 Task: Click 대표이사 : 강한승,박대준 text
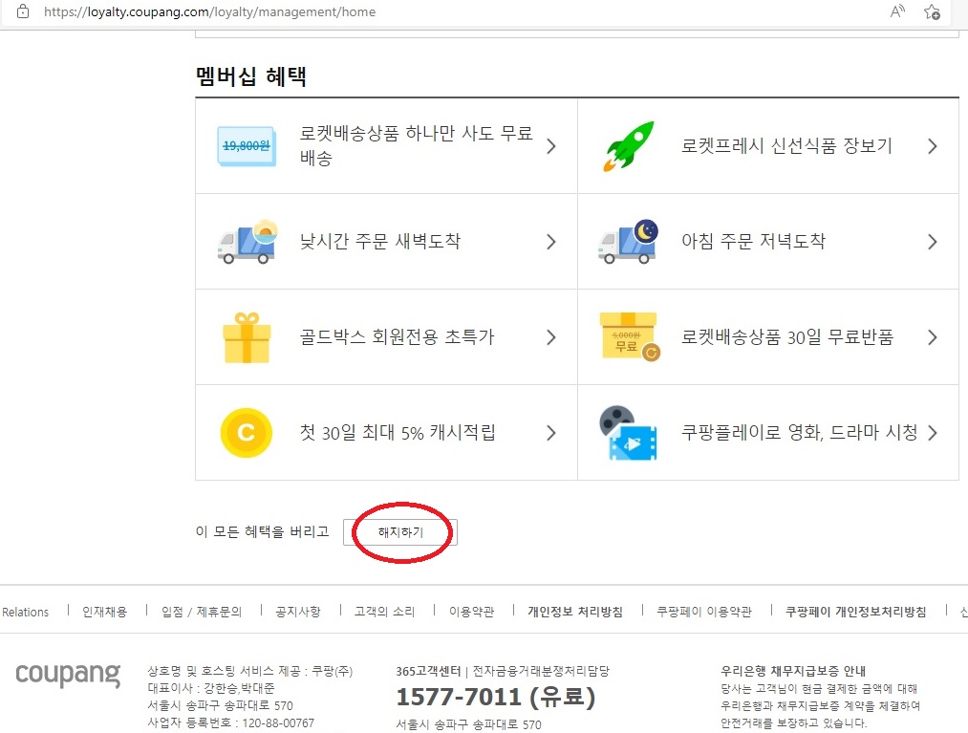tap(211, 688)
